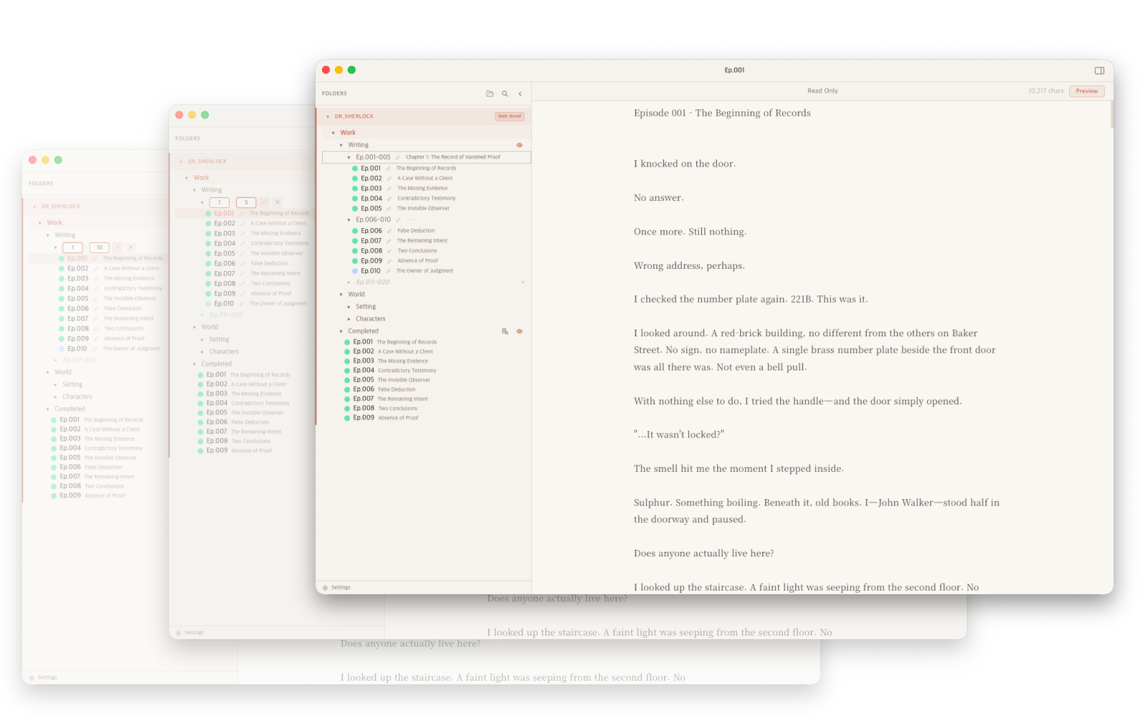Image resolution: width=1145 pixels, height=715 pixels.
Task: Collapse sidebar with the left chevron icon
Action: pos(520,94)
